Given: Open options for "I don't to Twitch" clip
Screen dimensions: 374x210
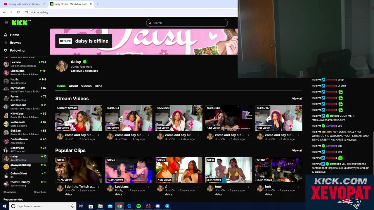Looking at the screenshot, I should 99,187.
